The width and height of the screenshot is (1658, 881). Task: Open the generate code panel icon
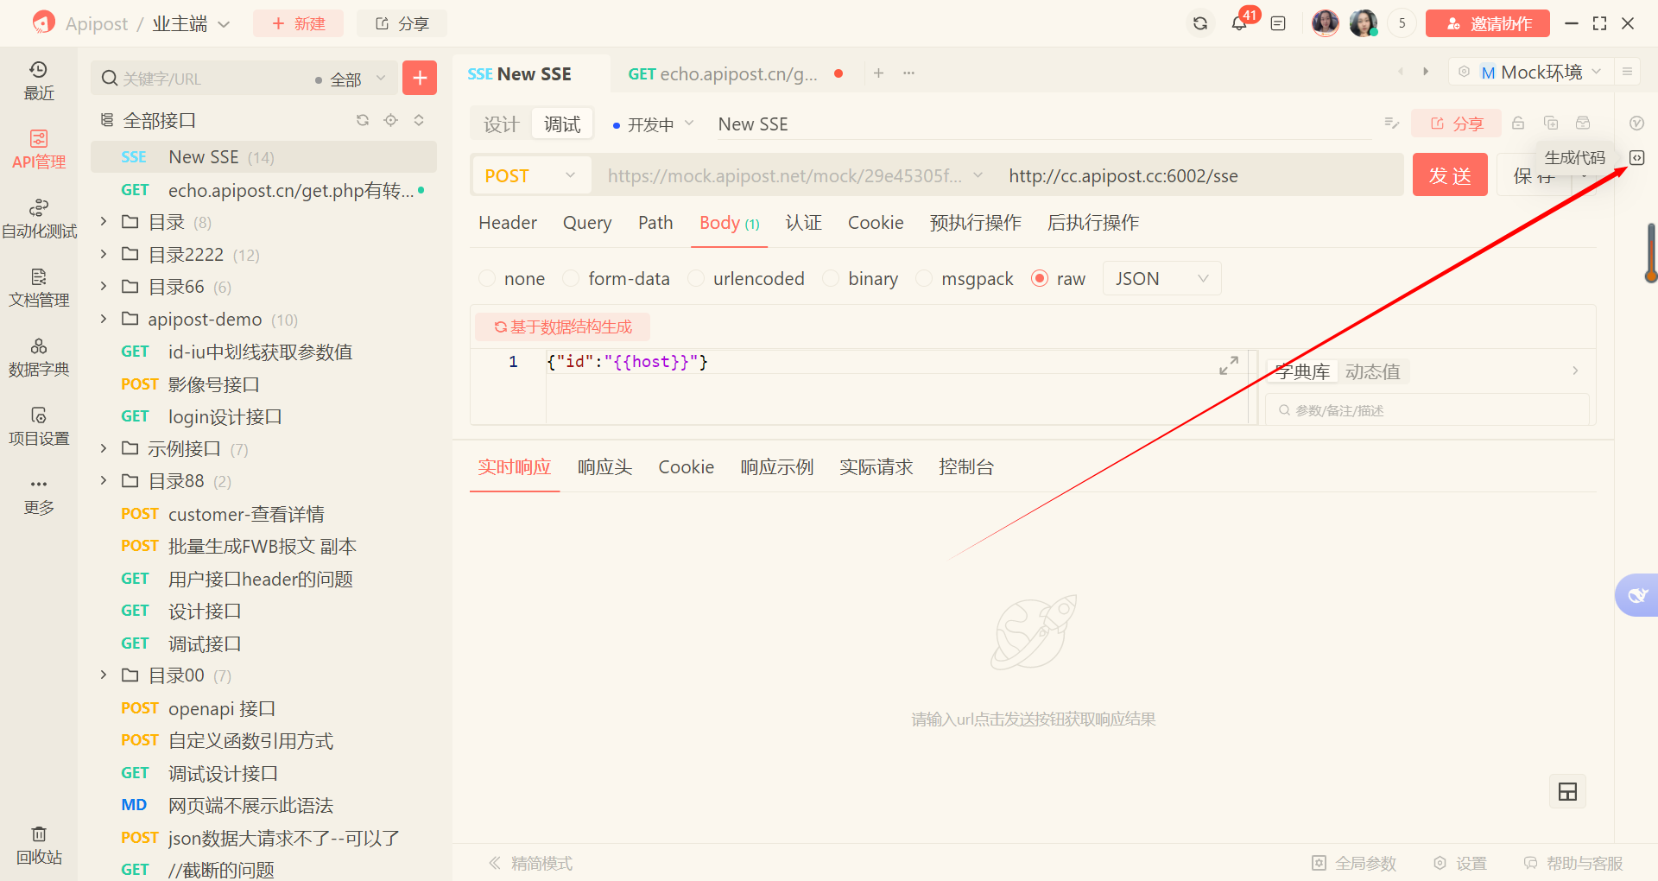click(x=1636, y=158)
